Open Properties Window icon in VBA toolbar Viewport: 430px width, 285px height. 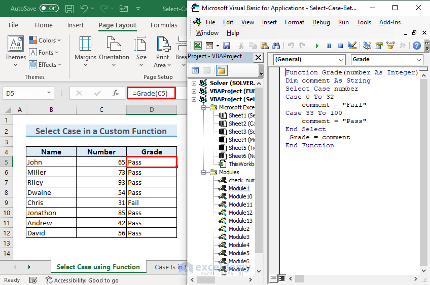tap(379, 46)
